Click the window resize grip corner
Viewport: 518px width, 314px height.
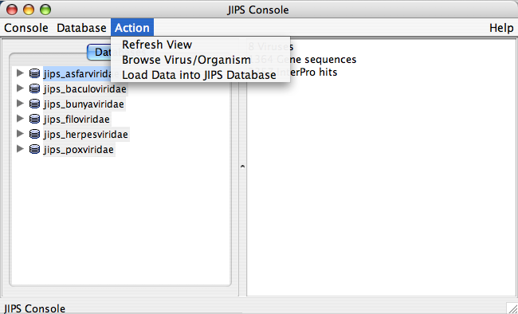click(x=512, y=308)
